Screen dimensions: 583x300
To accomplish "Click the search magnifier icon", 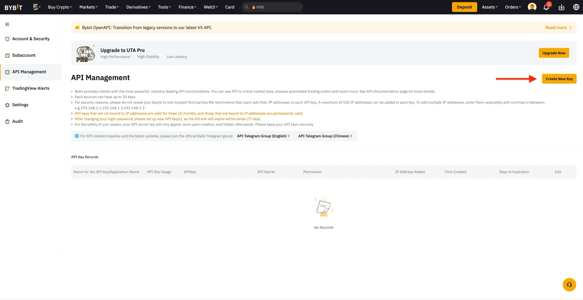I will click(x=247, y=7).
